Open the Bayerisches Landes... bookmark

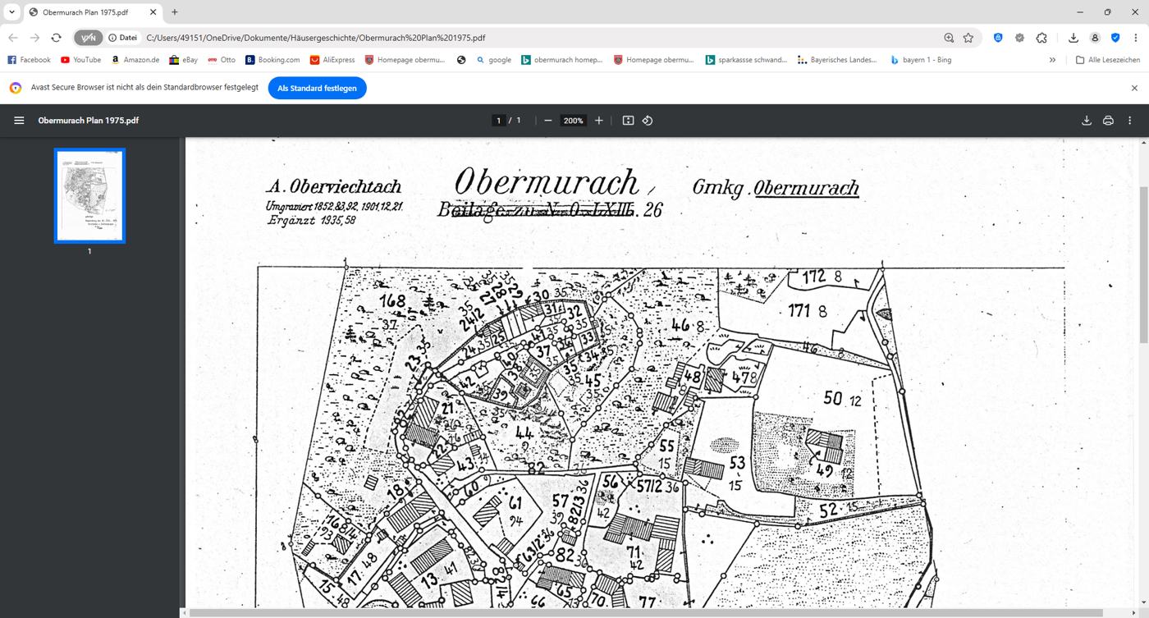pyautogui.click(x=837, y=60)
